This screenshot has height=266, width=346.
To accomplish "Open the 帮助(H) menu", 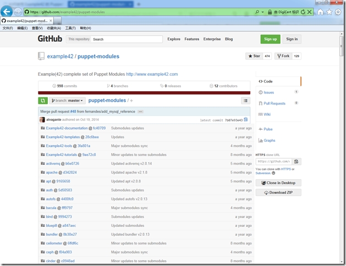I will click(x=85, y=28).
